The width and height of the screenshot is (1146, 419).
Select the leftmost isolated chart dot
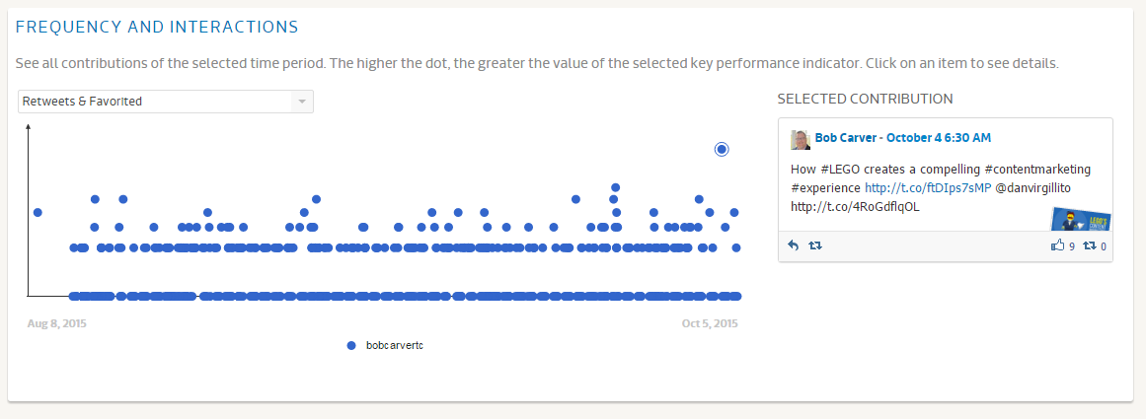[x=38, y=212]
